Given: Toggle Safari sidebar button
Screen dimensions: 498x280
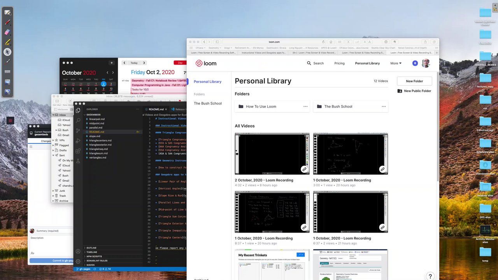Looking at the screenshot, I should point(217,42).
